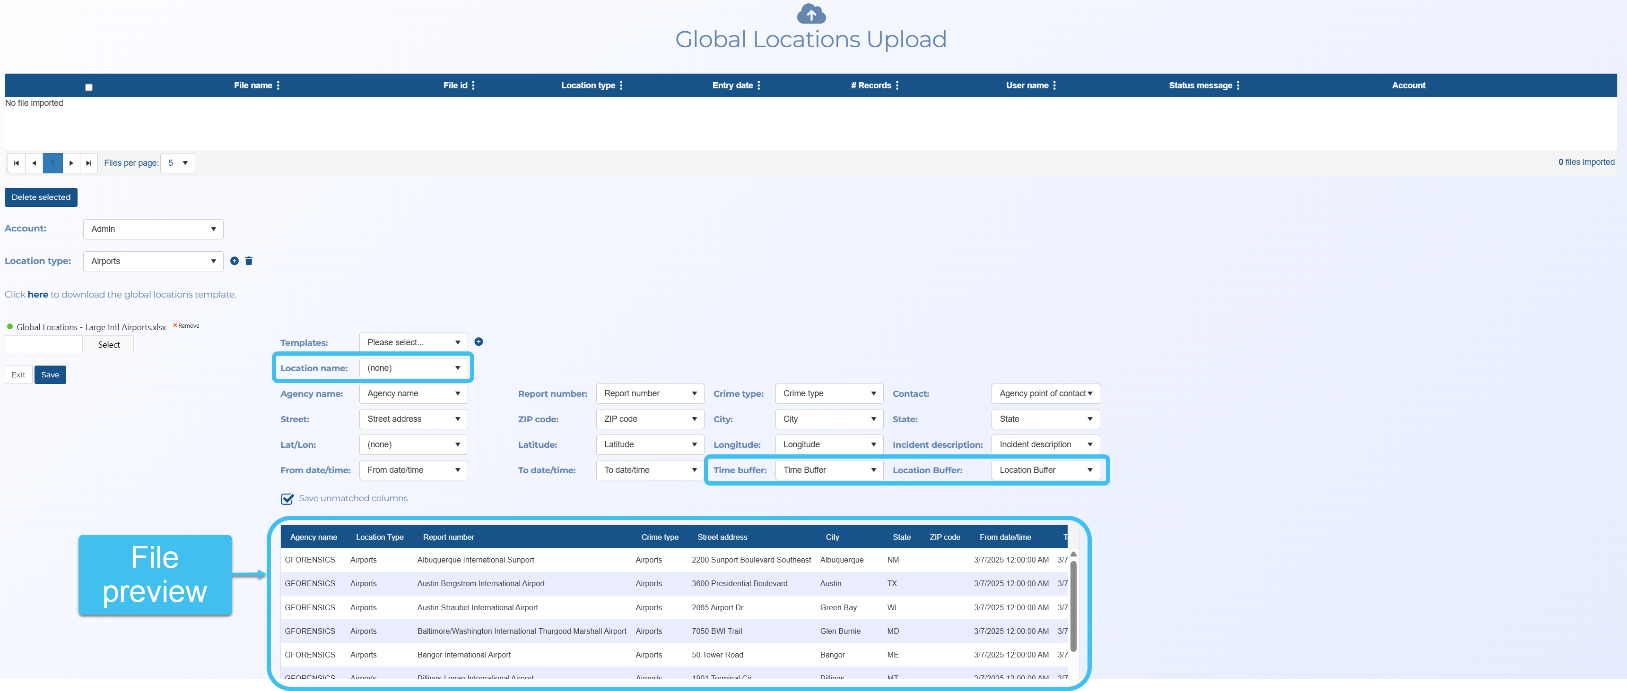
Task: Expand the Location name dropdown
Action: point(413,368)
